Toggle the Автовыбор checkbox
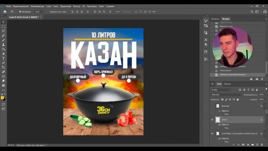The width and height of the screenshot is (268, 151). [x=20, y=12]
